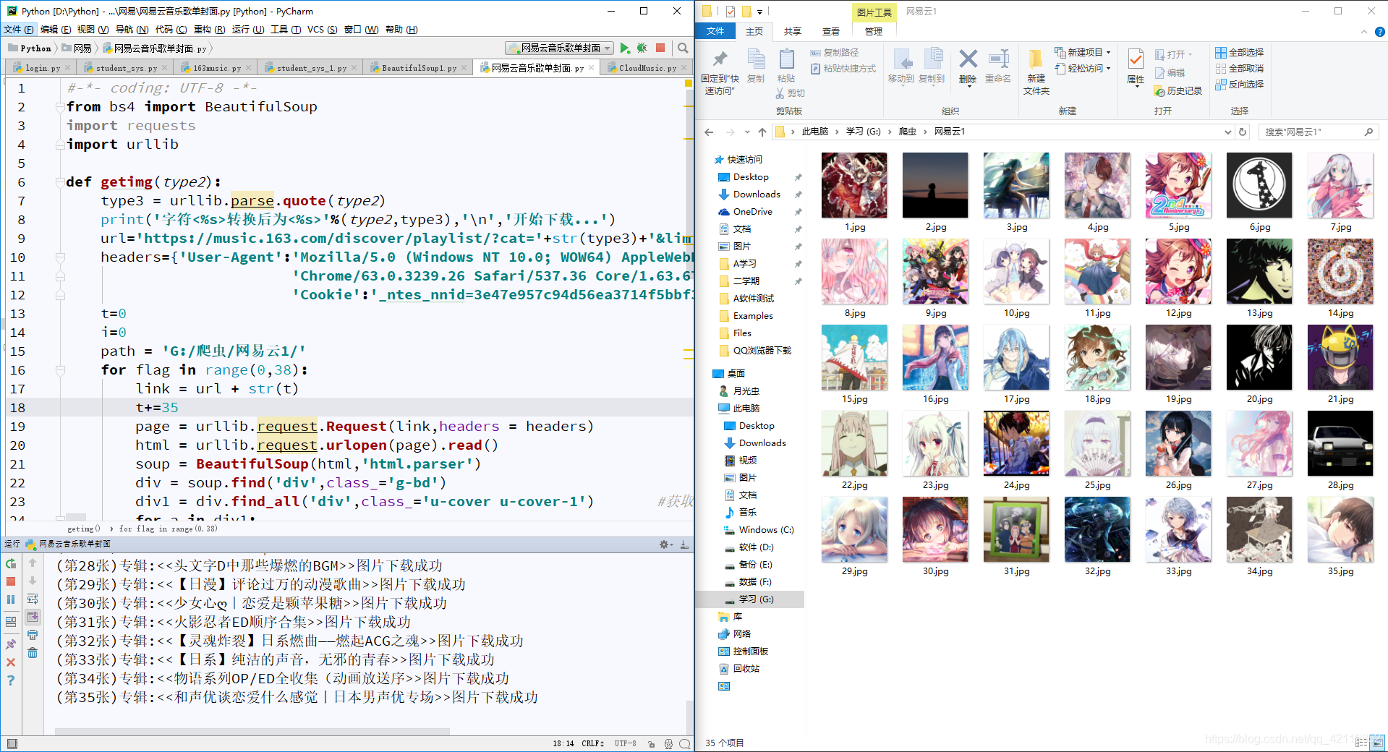Open Explorer 查看 ribbon tab
Image resolution: width=1388 pixels, height=752 pixels.
pos(831,31)
